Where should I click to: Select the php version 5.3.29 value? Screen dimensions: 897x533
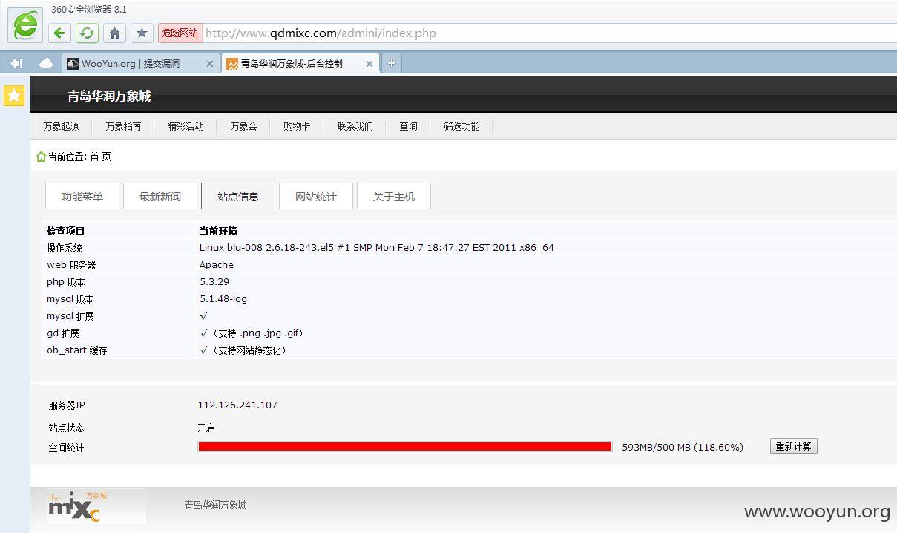click(x=214, y=282)
